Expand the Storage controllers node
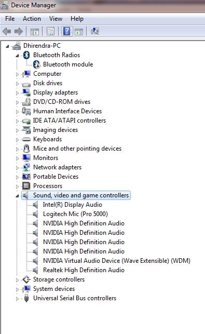 pyautogui.click(x=17, y=280)
